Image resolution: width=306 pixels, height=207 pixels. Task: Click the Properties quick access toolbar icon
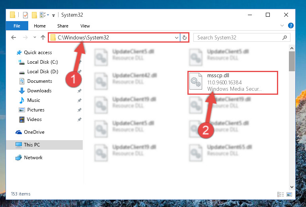point(25,15)
